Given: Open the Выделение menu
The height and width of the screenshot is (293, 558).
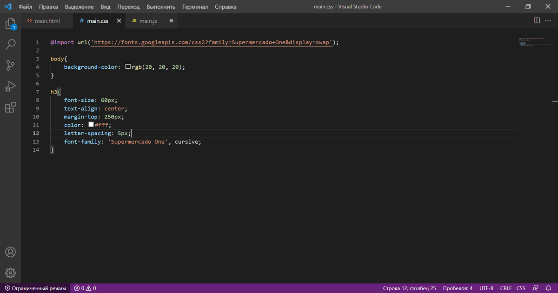Looking at the screenshot, I should click(x=79, y=7).
